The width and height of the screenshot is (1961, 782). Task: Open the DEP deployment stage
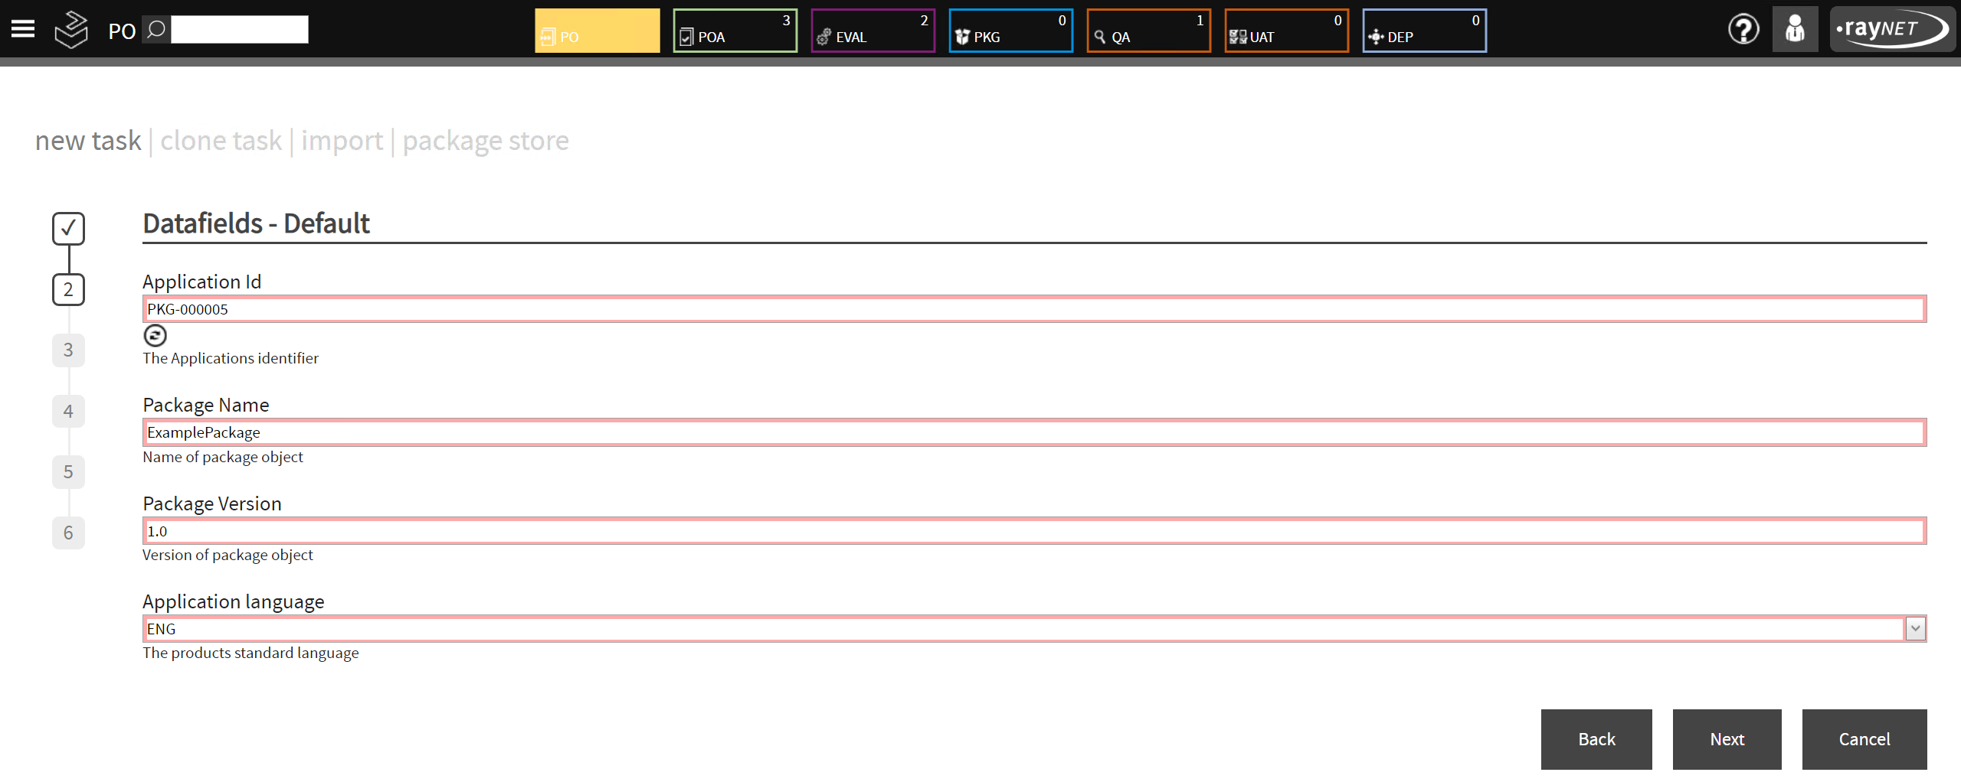pyautogui.click(x=1423, y=31)
